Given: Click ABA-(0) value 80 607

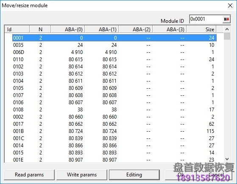Looking at the screenshot, I should coord(76,103).
